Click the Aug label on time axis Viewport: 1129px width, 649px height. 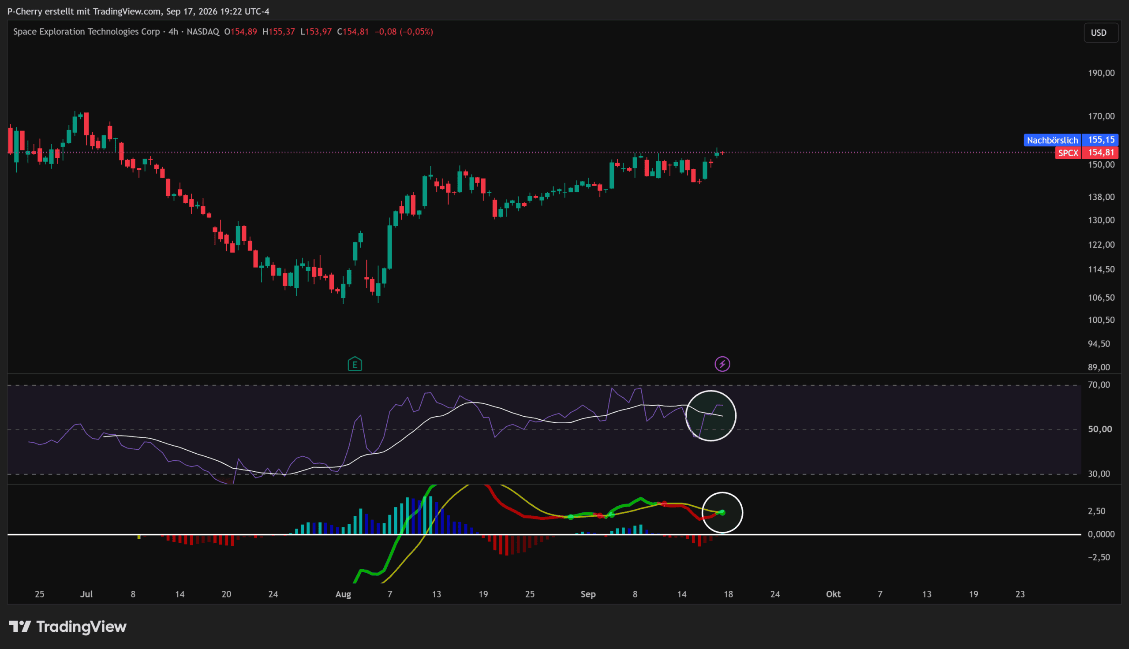click(x=343, y=594)
